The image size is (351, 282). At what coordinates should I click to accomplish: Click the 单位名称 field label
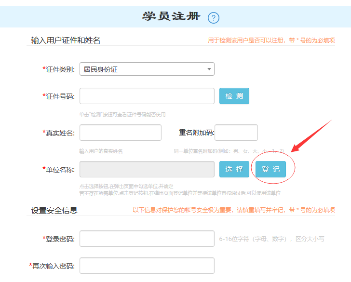[x=58, y=170]
